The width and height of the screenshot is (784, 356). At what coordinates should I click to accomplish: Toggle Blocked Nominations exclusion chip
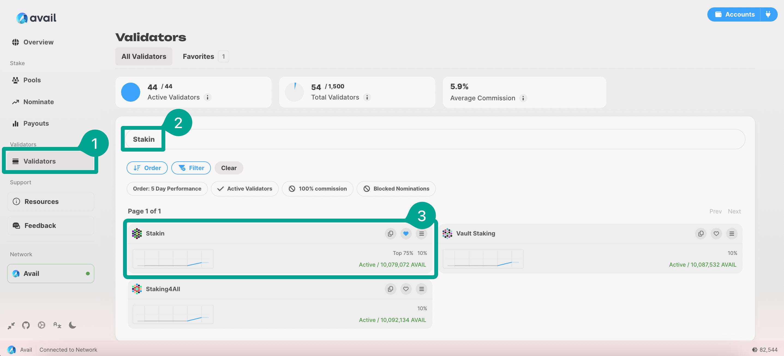396,189
